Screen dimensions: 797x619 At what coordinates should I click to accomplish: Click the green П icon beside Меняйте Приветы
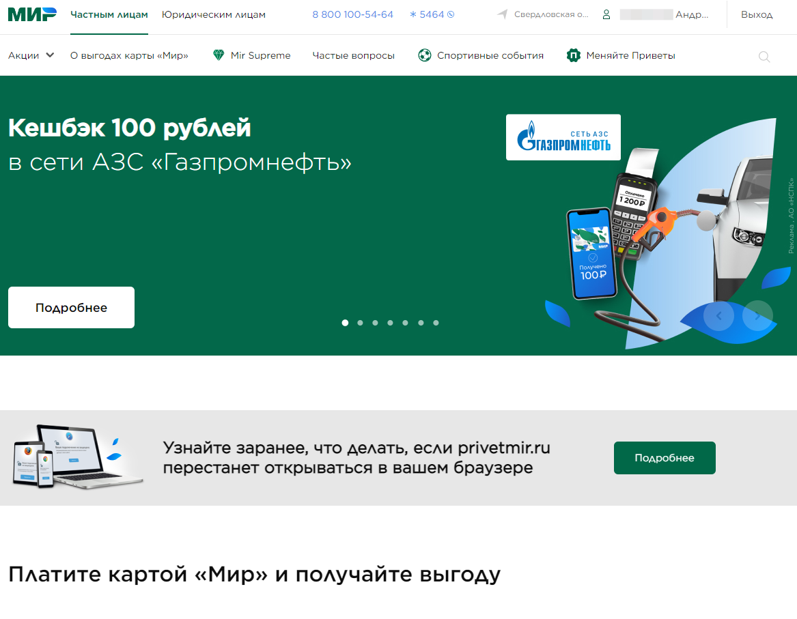[572, 55]
